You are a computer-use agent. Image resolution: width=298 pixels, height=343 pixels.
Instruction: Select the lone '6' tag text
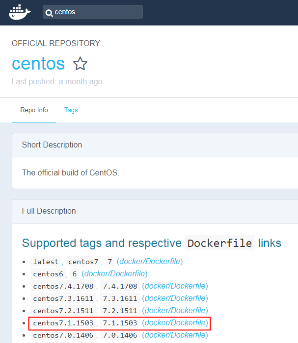[x=75, y=274]
